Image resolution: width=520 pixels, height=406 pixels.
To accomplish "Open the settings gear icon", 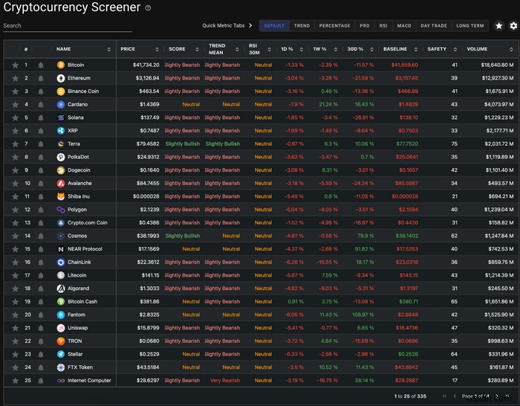I will click(x=513, y=25).
